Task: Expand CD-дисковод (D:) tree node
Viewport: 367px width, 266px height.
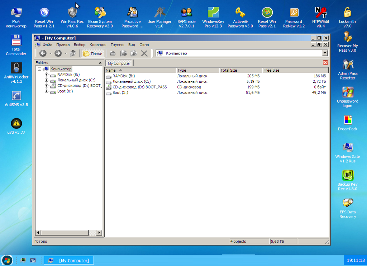Action: coord(46,86)
